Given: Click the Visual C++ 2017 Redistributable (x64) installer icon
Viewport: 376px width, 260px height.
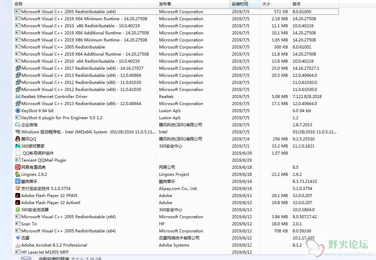Looking at the screenshot, I should pyautogui.click(x=18, y=68).
